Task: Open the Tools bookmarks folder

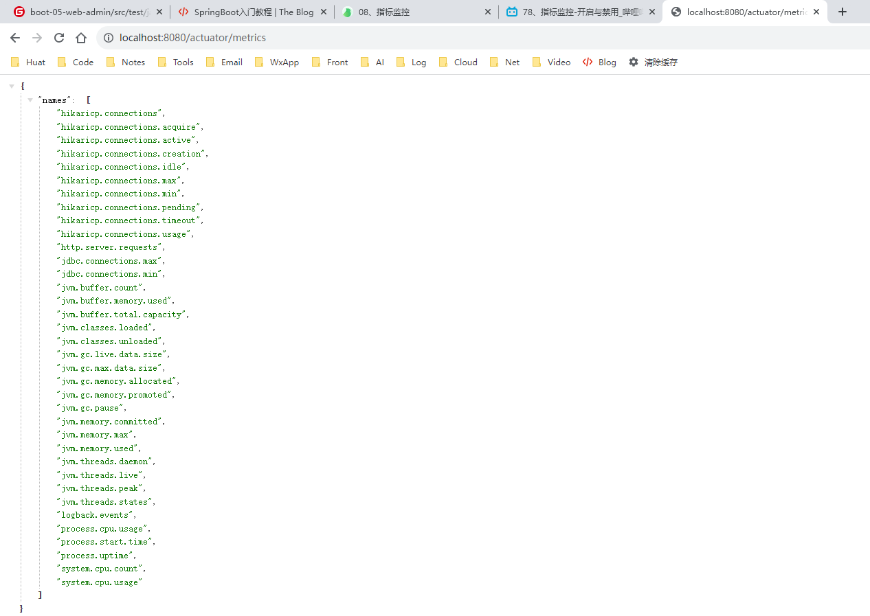Action: [x=176, y=62]
